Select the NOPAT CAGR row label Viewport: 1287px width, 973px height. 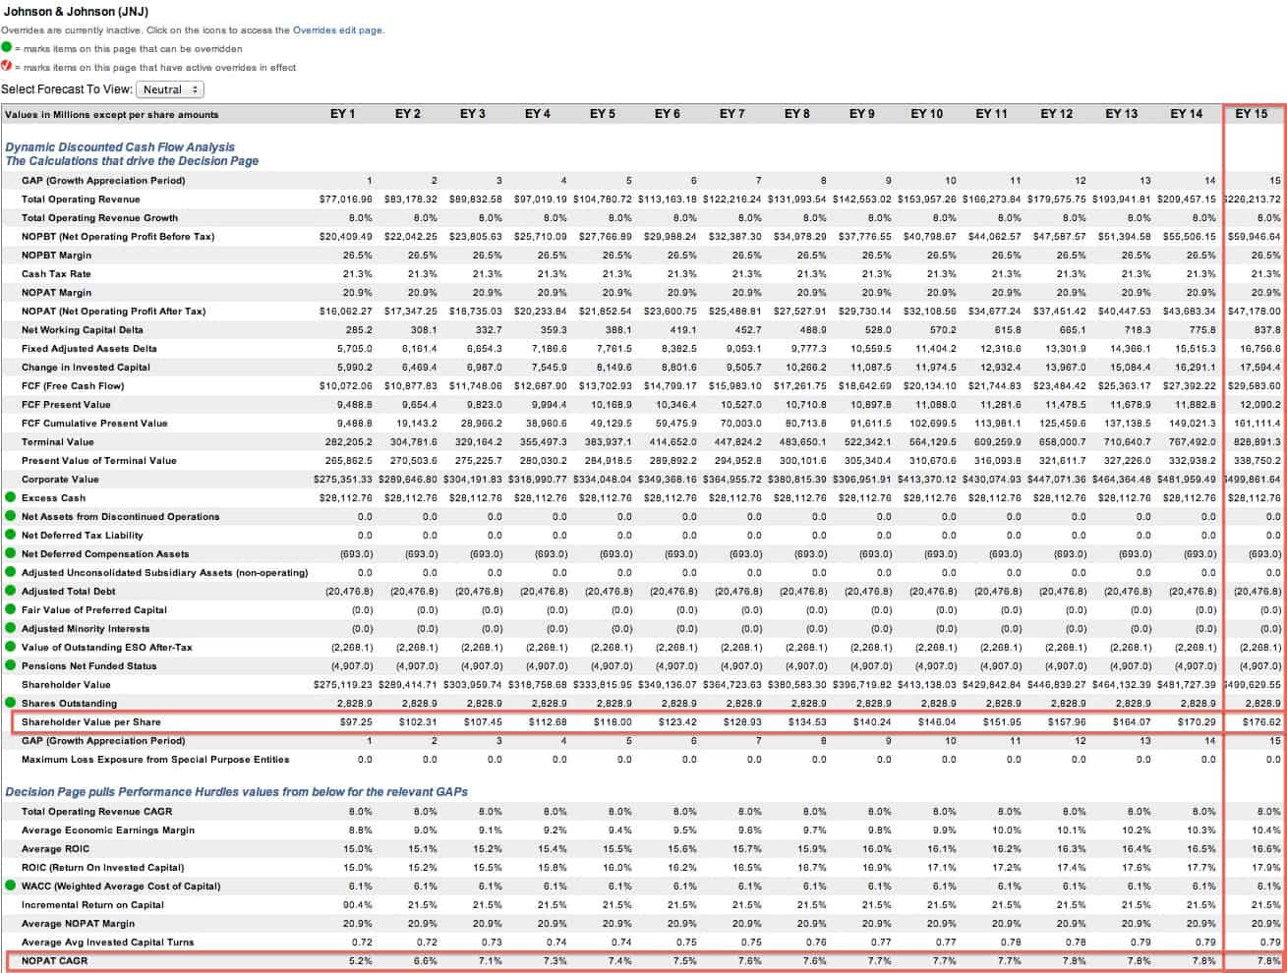click(x=55, y=961)
